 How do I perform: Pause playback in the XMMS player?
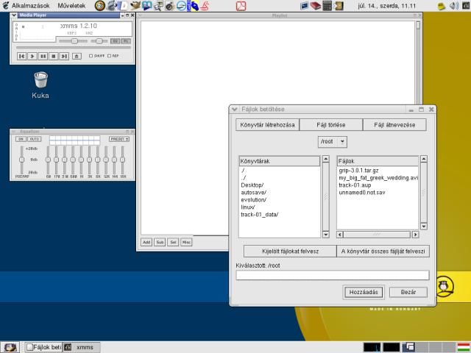click(x=43, y=56)
